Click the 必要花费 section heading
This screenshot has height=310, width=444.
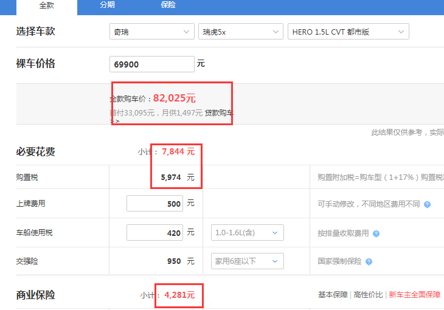click(x=35, y=152)
